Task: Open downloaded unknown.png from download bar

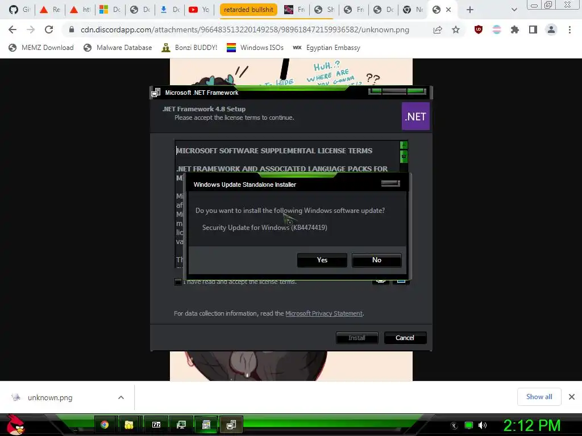Action: tap(50, 397)
